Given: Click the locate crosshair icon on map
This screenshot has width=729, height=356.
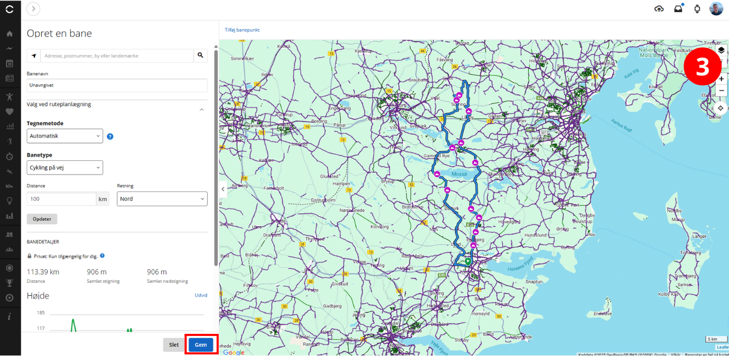Looking at the screenshot, I should pos(721,108).
